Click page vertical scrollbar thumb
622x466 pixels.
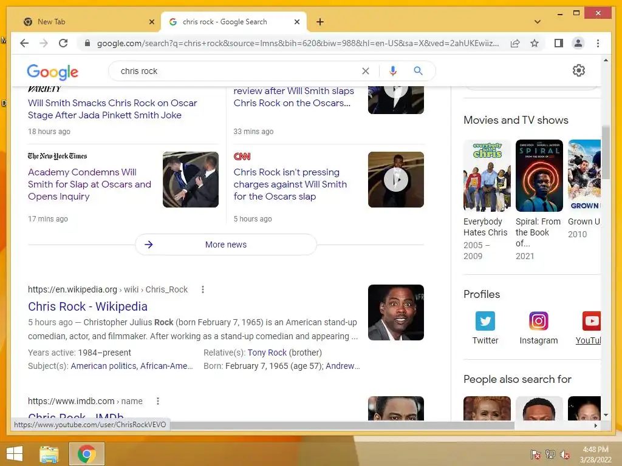click(x=606, y=152)
